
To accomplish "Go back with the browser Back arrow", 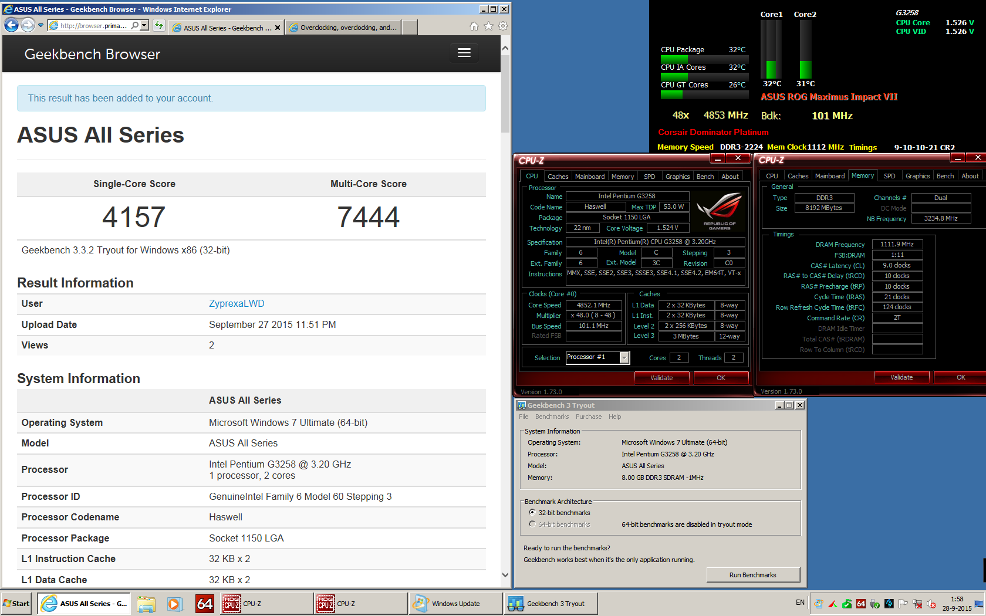I will pyautogui.click(x=11, y=25).
